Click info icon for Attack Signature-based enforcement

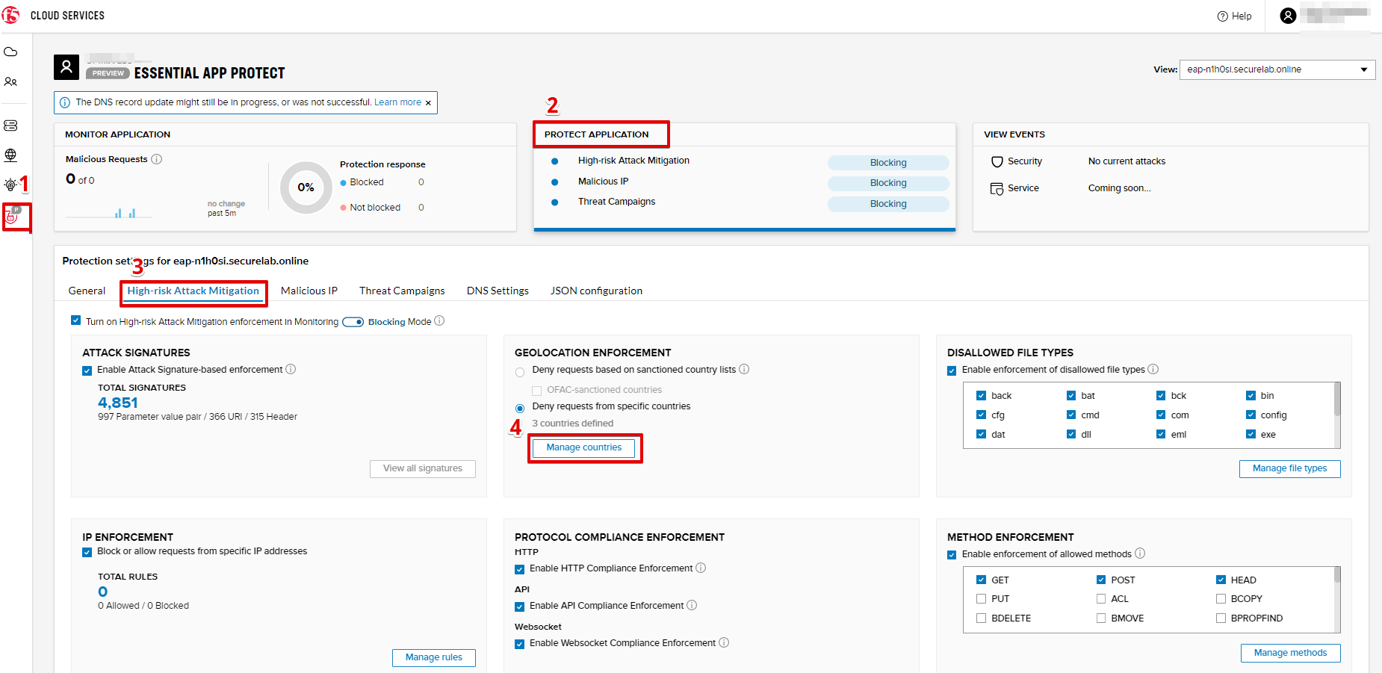291,369
